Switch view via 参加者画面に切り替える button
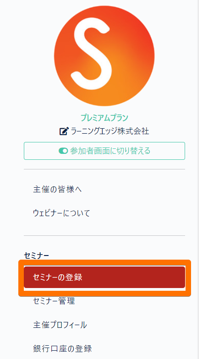 104,151
